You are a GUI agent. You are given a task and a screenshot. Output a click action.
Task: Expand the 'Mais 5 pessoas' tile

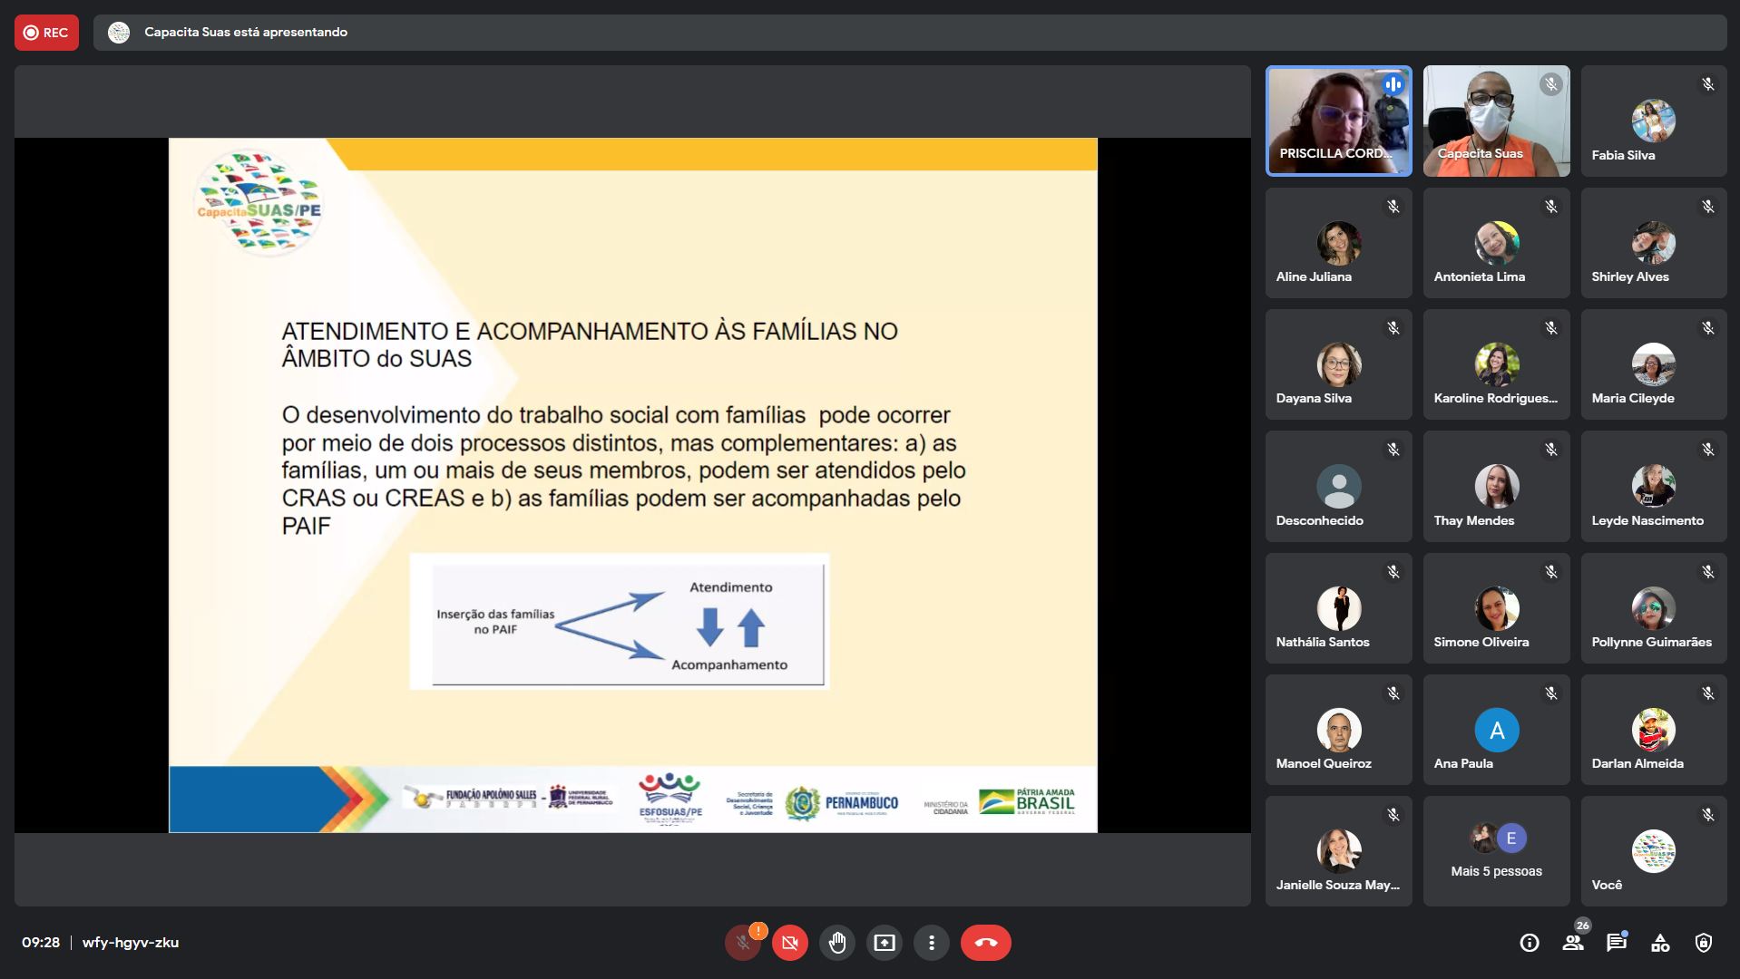(x=1496, y=851)
